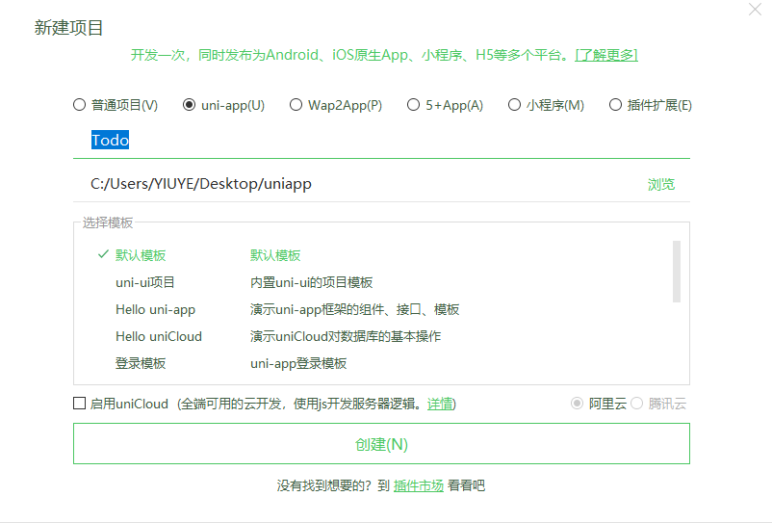The height and width of the screenshot is (523, 772).
Task: Choose the Hello uni-app template
Action: coord(156,309)
